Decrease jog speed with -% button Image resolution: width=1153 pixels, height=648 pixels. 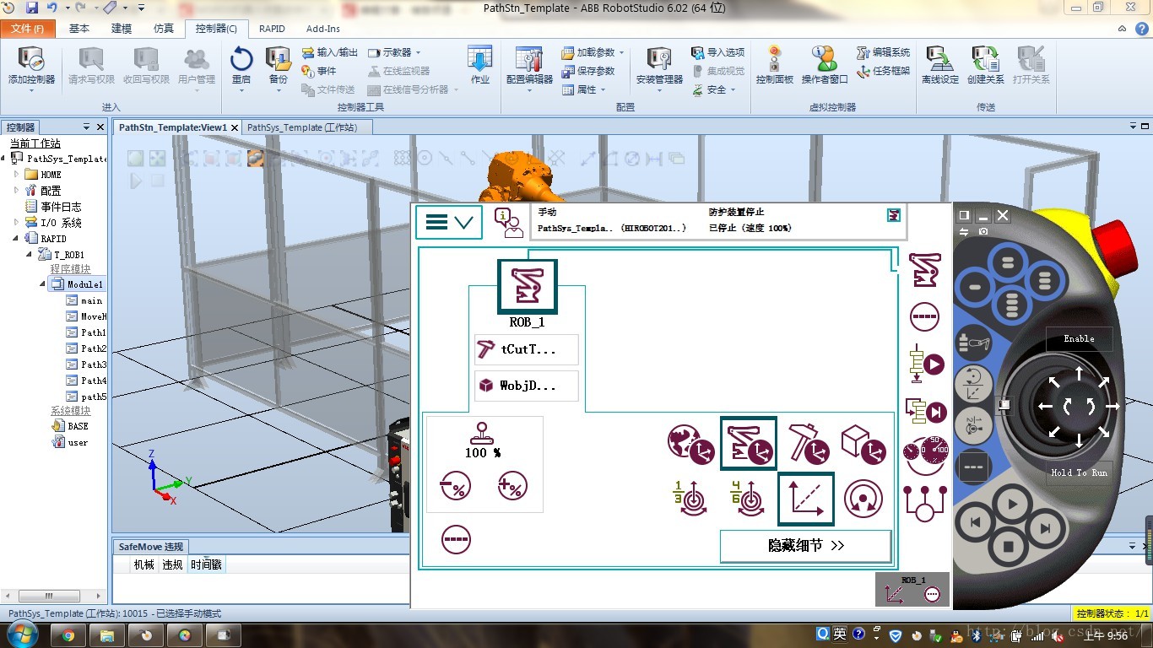pos(456,486)
